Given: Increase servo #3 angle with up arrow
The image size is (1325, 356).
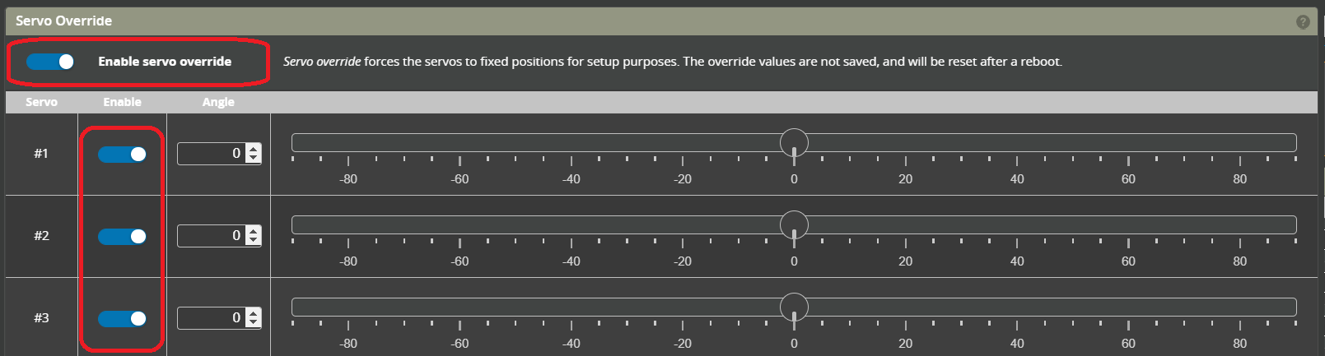Looking at the screenshot, I should click(x=254, y=313).
